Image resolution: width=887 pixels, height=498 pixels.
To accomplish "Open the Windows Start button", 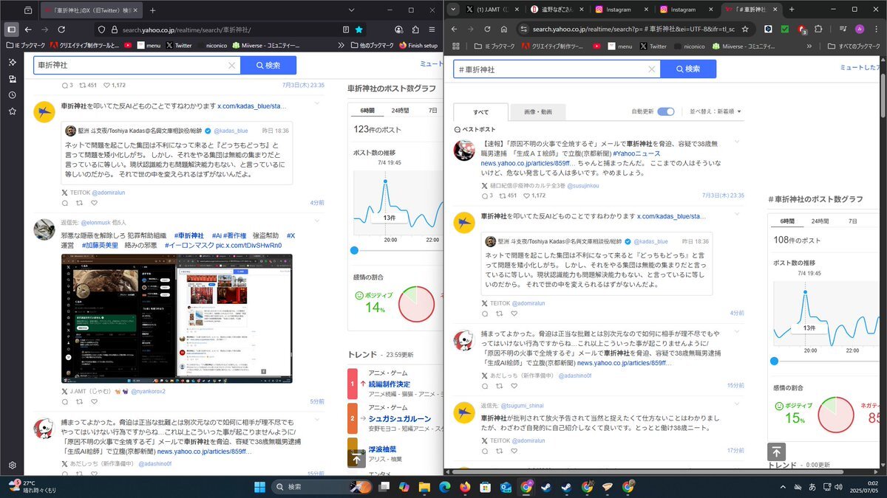I will [259, 487].
